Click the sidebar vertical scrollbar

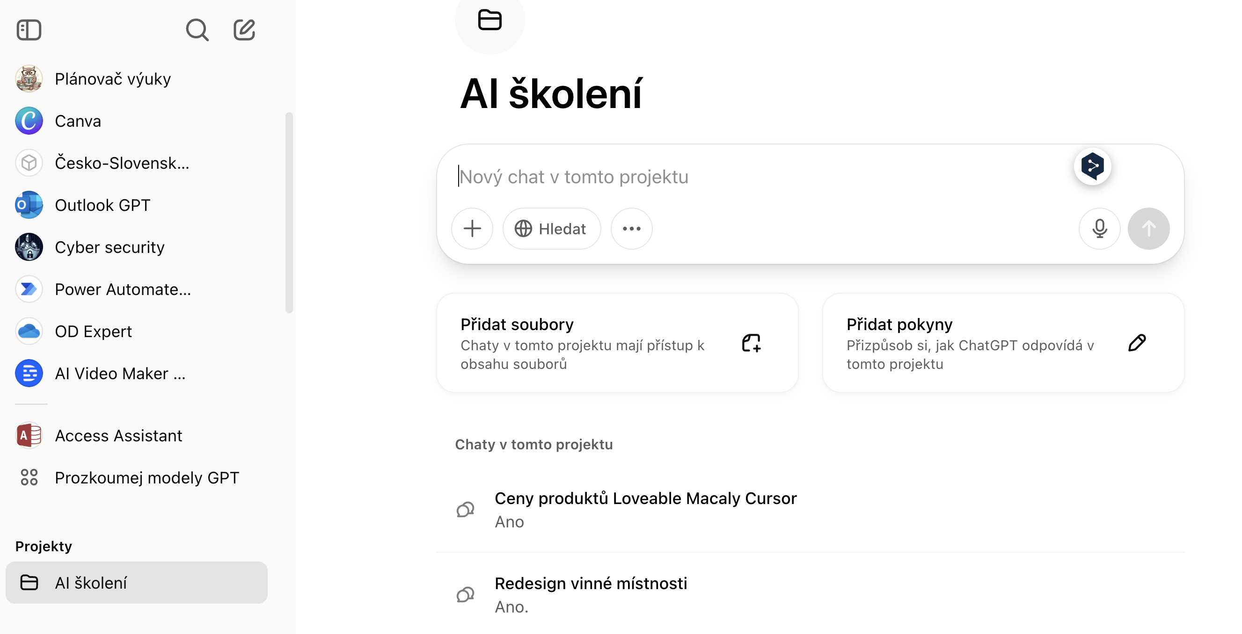[x=289, y=212]
